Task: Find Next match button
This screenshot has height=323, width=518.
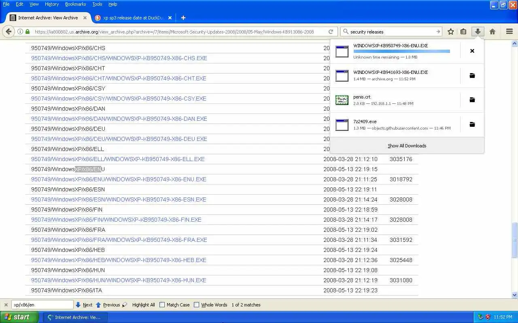Action: (x=84, y=305)
